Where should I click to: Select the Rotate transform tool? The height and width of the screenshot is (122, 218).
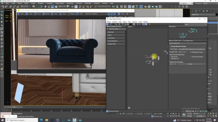(x=49, y=6)
